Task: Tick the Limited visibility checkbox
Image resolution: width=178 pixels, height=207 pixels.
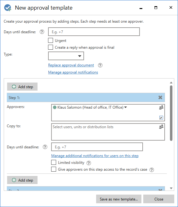Action: tap(54, 162)
